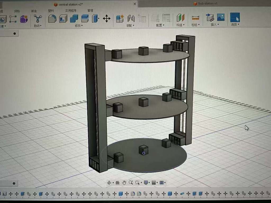Open Display Settings dropdown in navigation bar

[x=146, y=183]
